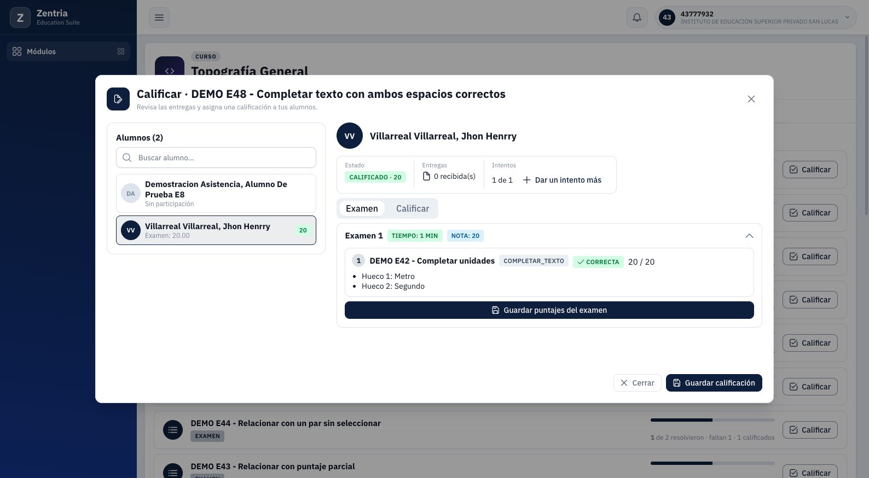The height and width of the screenshot is (478, 869).
Task: Click the large VV avatar beside student name
Action: [350, 136]
